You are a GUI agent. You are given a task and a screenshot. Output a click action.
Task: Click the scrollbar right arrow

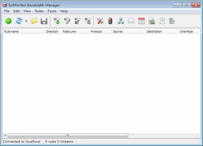click(x=198, y=136)
